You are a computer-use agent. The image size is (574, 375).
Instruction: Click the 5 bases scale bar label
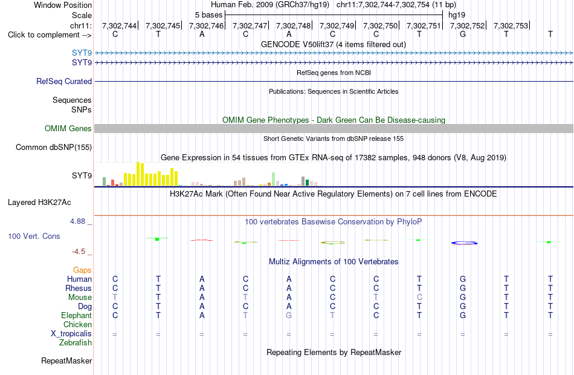pos(208,15)
